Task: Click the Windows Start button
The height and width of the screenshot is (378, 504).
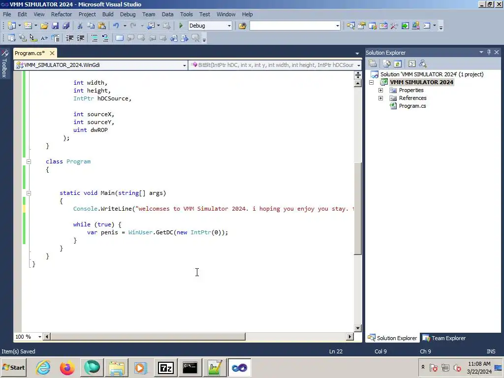Action: (13, 367)
